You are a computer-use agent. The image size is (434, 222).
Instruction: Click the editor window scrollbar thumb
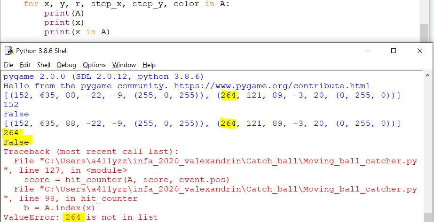click(424, 32)
